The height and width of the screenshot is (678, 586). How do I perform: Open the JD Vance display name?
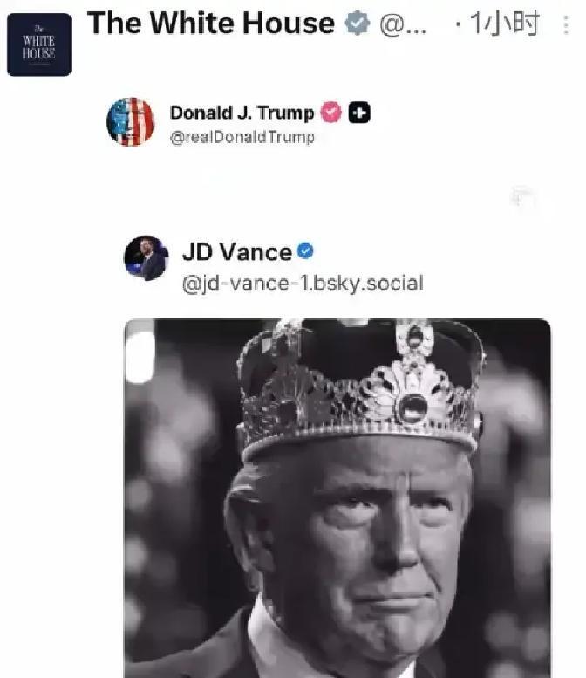point(236,252)
